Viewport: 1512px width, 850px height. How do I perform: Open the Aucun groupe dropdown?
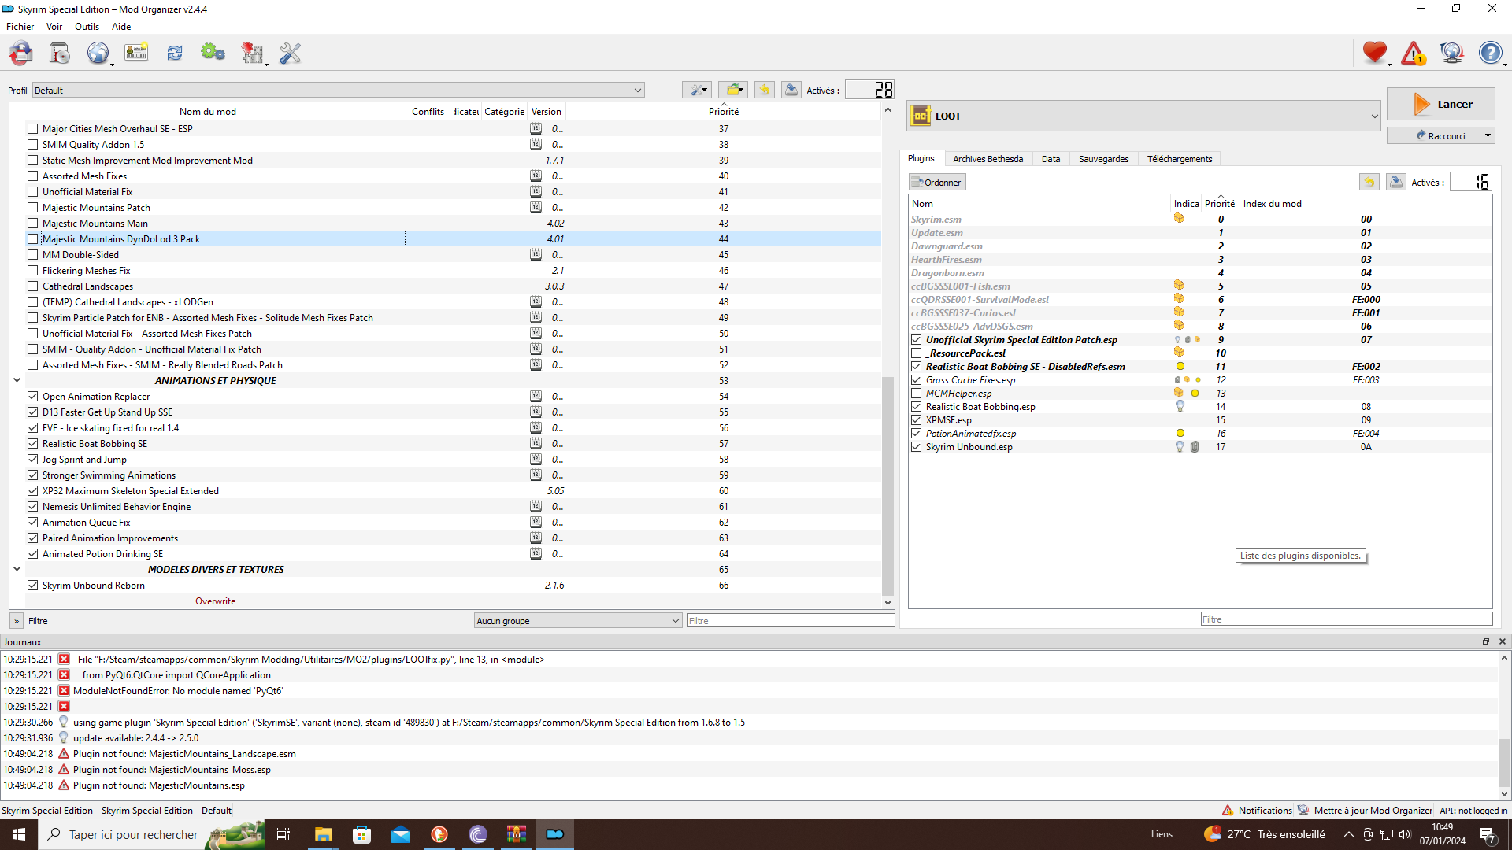(x=577, y=621)
